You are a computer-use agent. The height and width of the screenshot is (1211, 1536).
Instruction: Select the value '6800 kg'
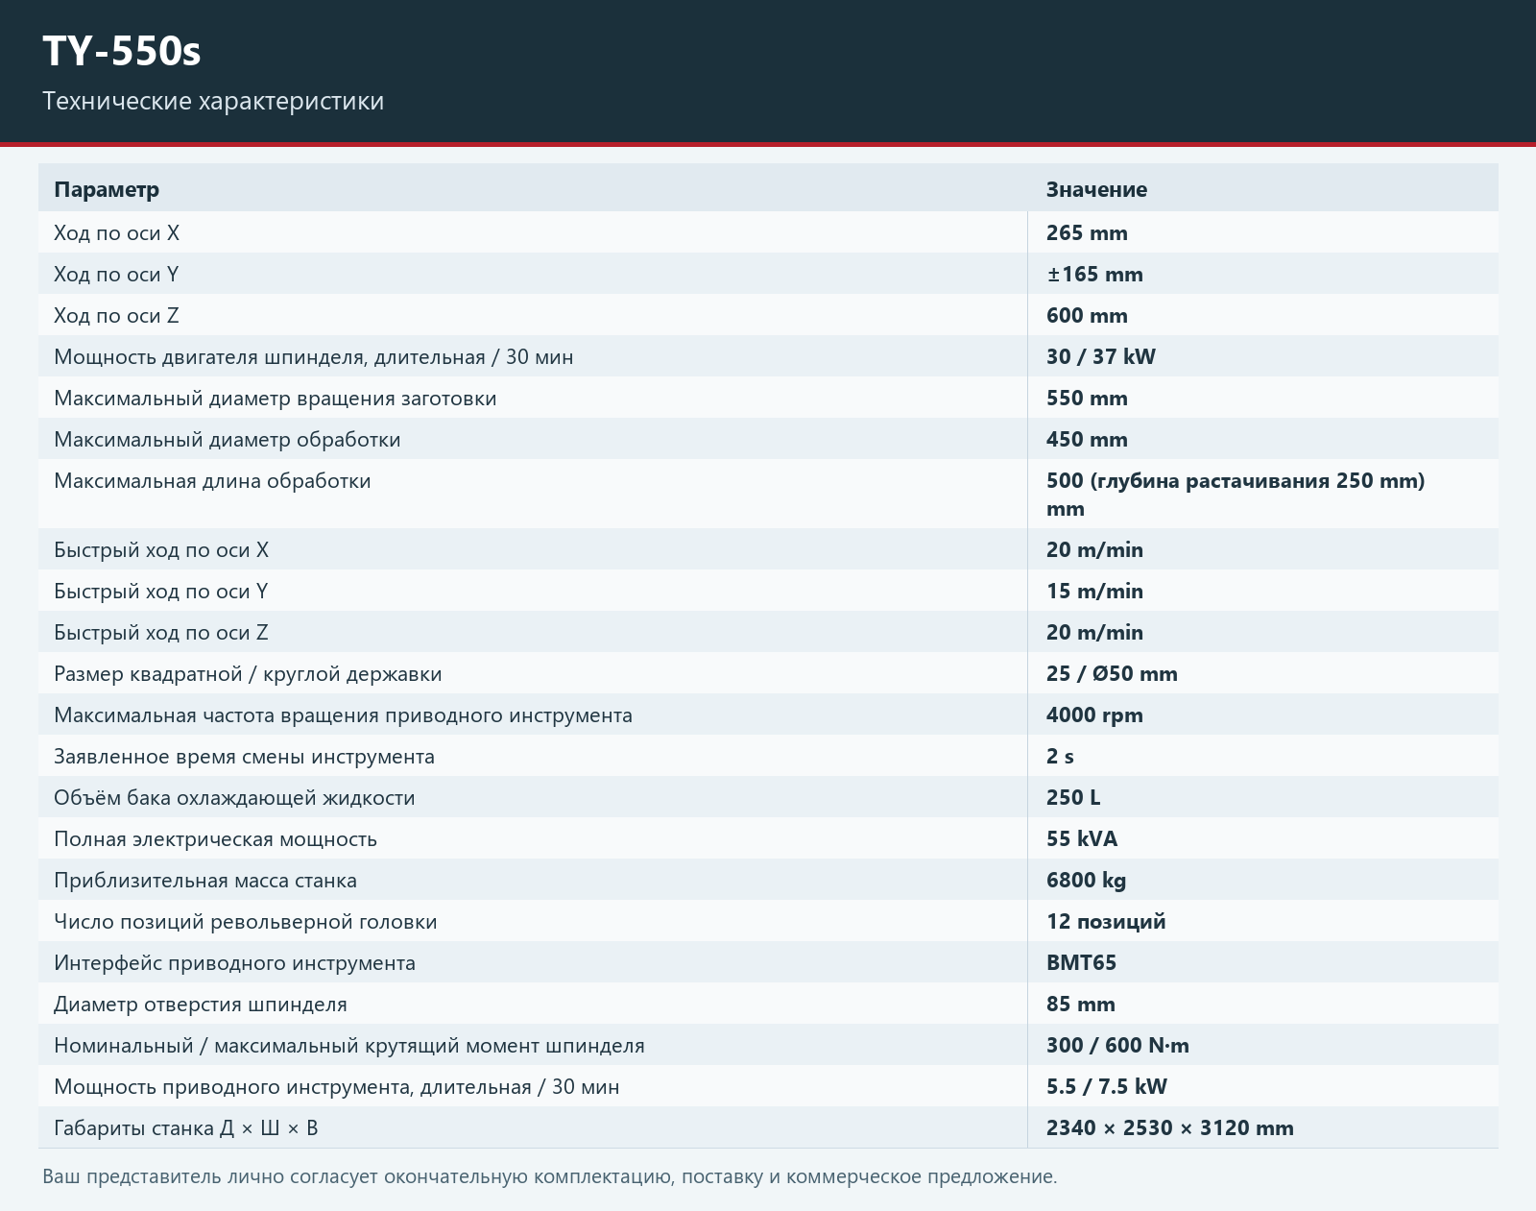point(1086,880)
